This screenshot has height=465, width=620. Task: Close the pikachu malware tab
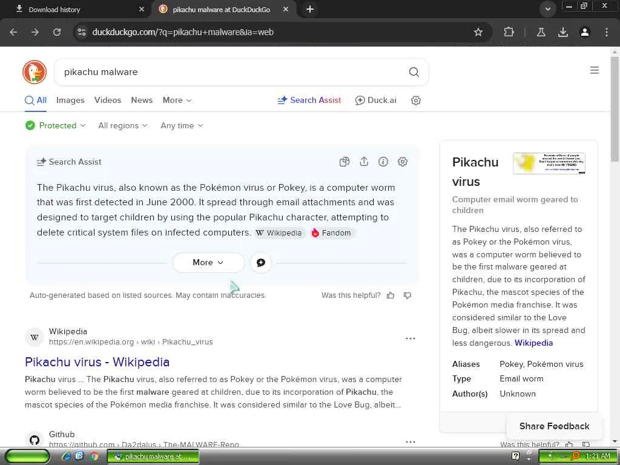(286, 9)
